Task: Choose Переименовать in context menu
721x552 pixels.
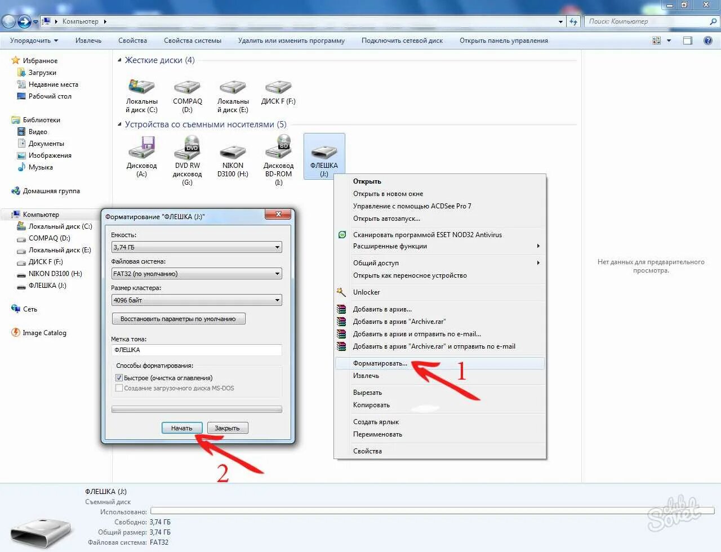Action: coord(440,434)
